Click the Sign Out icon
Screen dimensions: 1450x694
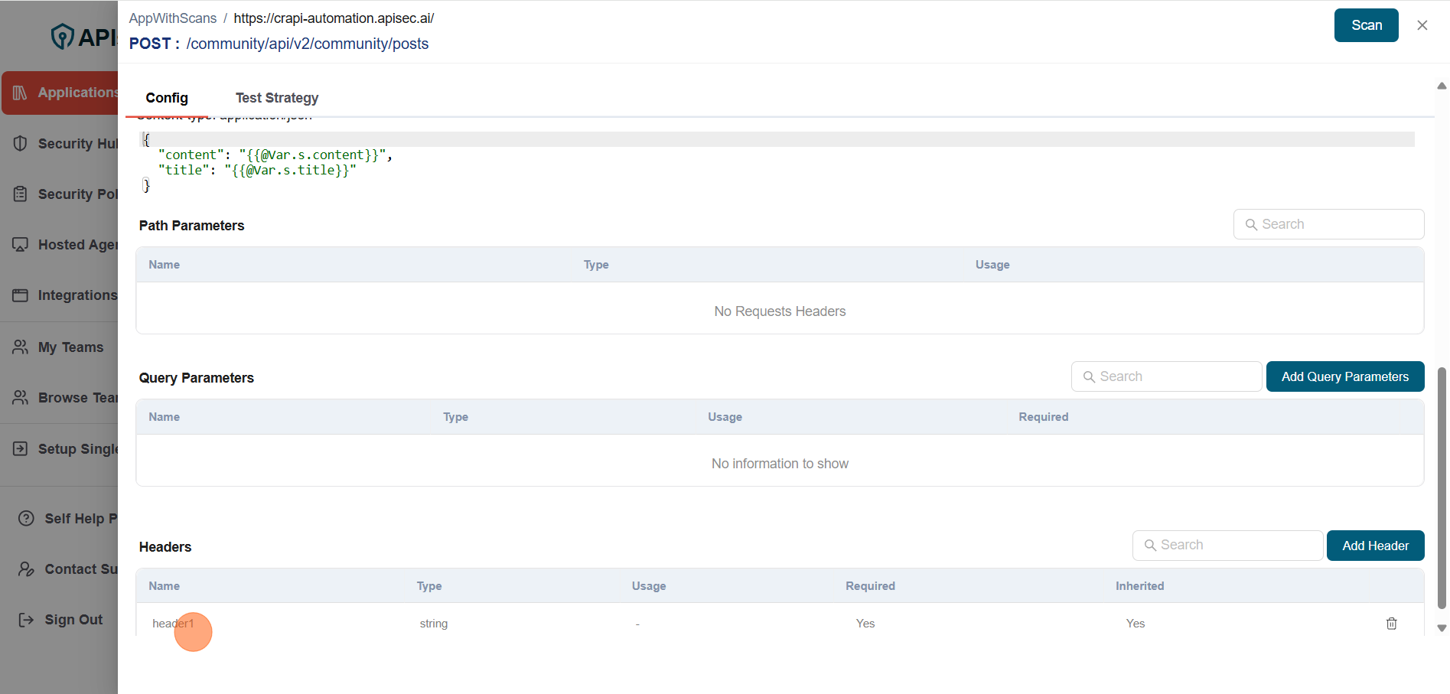26,620
